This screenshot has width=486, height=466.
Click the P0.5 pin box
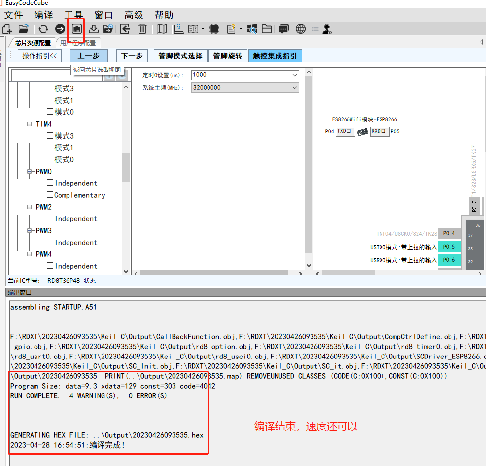tap(449, 247)
